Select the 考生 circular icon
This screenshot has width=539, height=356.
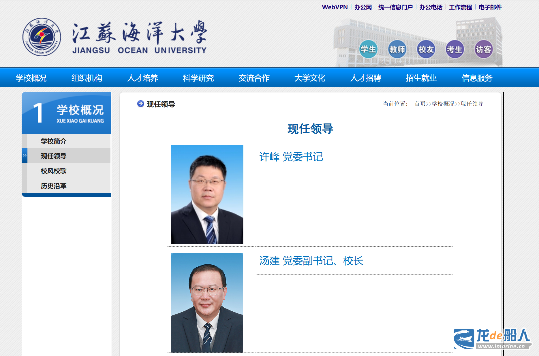click(x=455, y=49)
